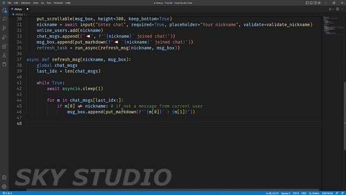Click the VS Code logo icon
The height and width of the screenshot is (195, 346).
coord(3,3)
